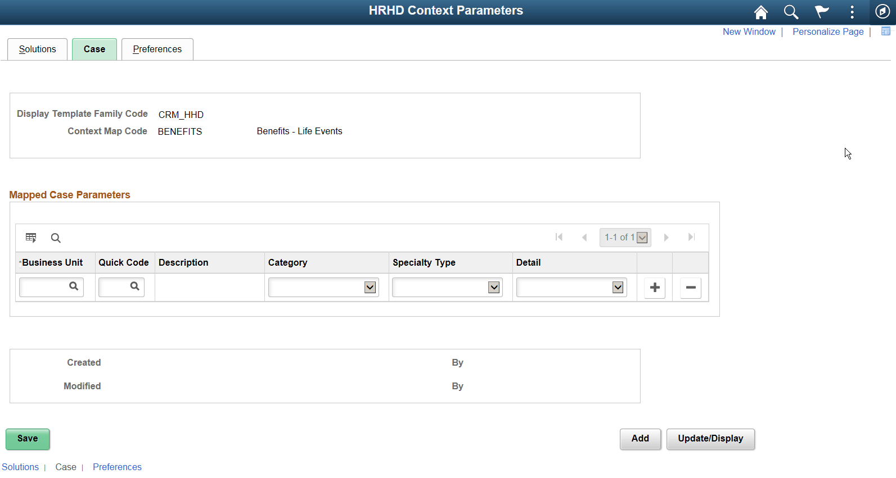Screen dimensions: 896x478
Task: Open the New Window link
Action: pos(749,32)
